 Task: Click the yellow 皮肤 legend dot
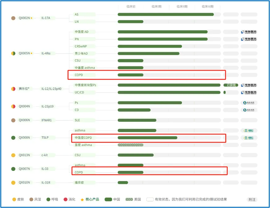click(x=13, y=199)
